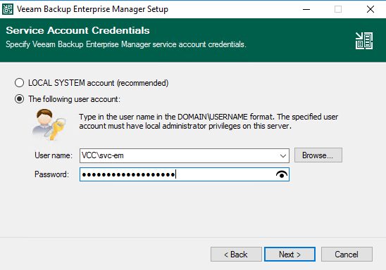Choose 'The following user account' option
Screen dimensions: 386x270
coord(19,99)
